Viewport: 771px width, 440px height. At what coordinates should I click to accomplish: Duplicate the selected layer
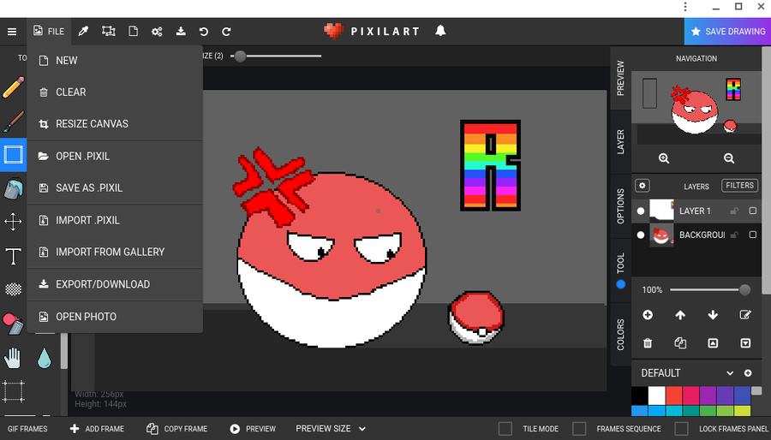680,342
